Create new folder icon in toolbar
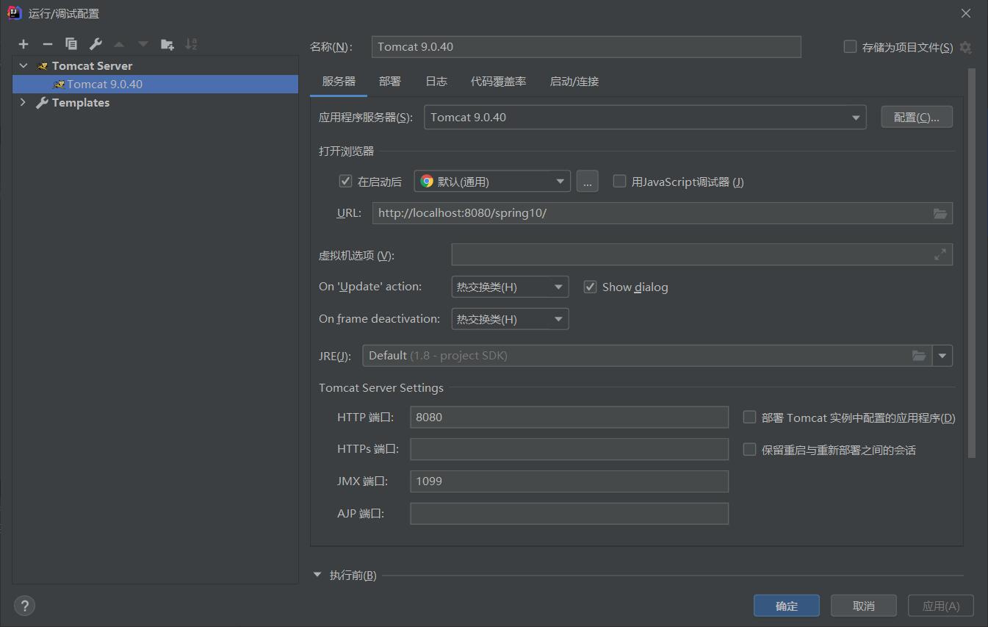 [x=167, y=44]
